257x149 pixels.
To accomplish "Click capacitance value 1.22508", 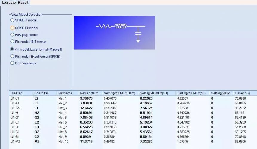I will pos(183,108).
